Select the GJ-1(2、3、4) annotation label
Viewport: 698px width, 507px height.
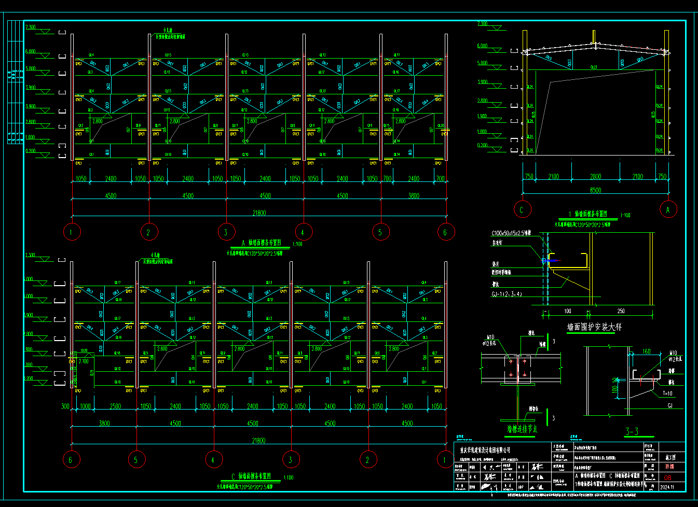[x=507, y=294]
